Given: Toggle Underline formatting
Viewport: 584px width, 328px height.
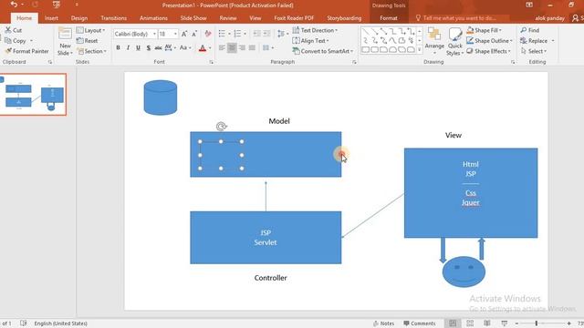Looking at the screenshot, I should click(x=138, y=47).
